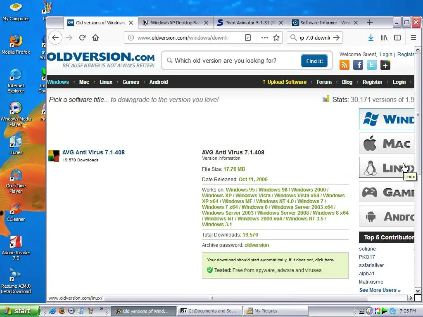Open OldVersion's Facebook icon
Screen dimensions: 423x317
point(358,65)
